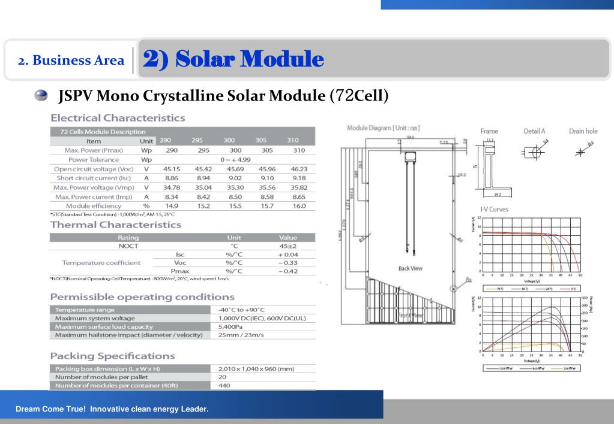Select the Isc coefficient value + 0.04

point(288,255)
